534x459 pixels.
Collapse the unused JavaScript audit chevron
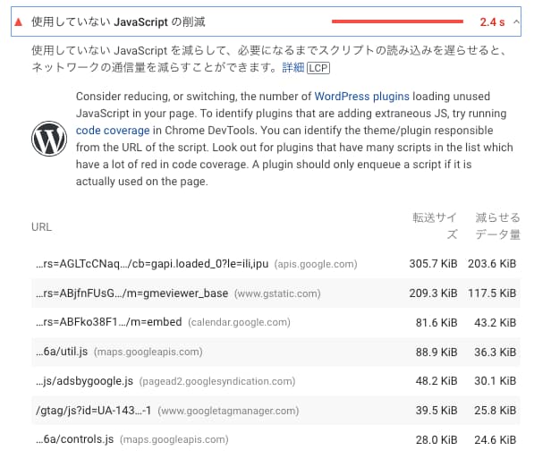(x=516, y=21)
